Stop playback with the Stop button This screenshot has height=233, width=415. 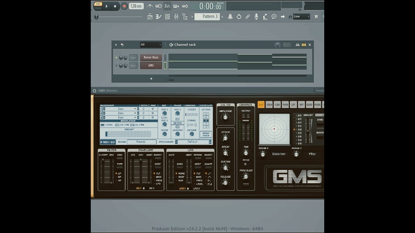[x=115, y=6]
